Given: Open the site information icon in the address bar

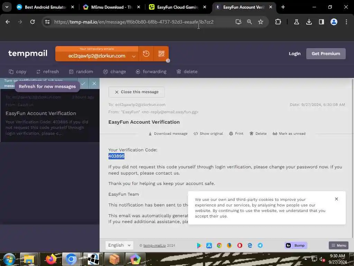Looking at the screenshot, I should click(x=47, y=22).
